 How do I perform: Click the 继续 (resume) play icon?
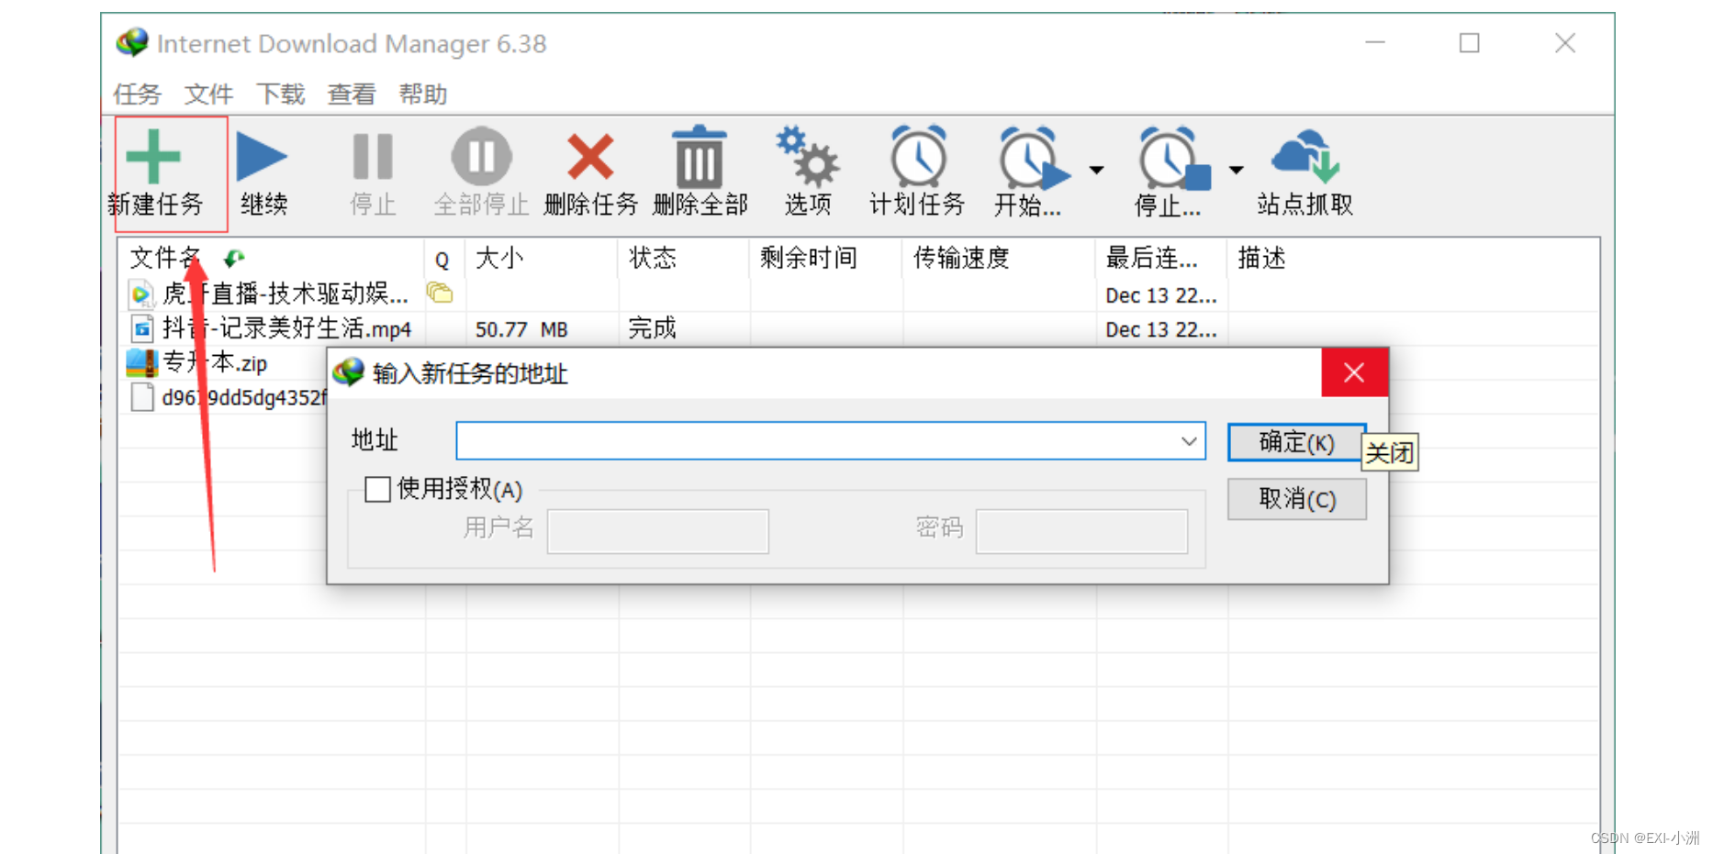click(262, 156)
